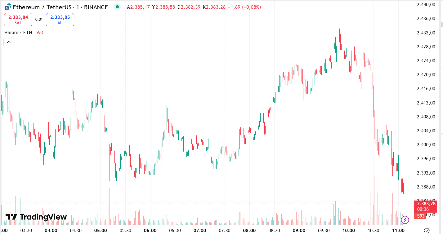Click the green market status dot
This screenshot has height=234, width=443.
point(117,7)
